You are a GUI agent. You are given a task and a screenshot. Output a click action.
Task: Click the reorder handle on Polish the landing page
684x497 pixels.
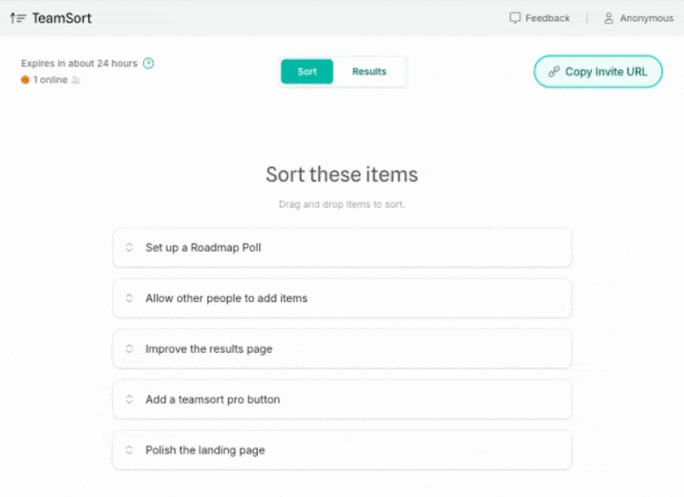pos(130,450)
